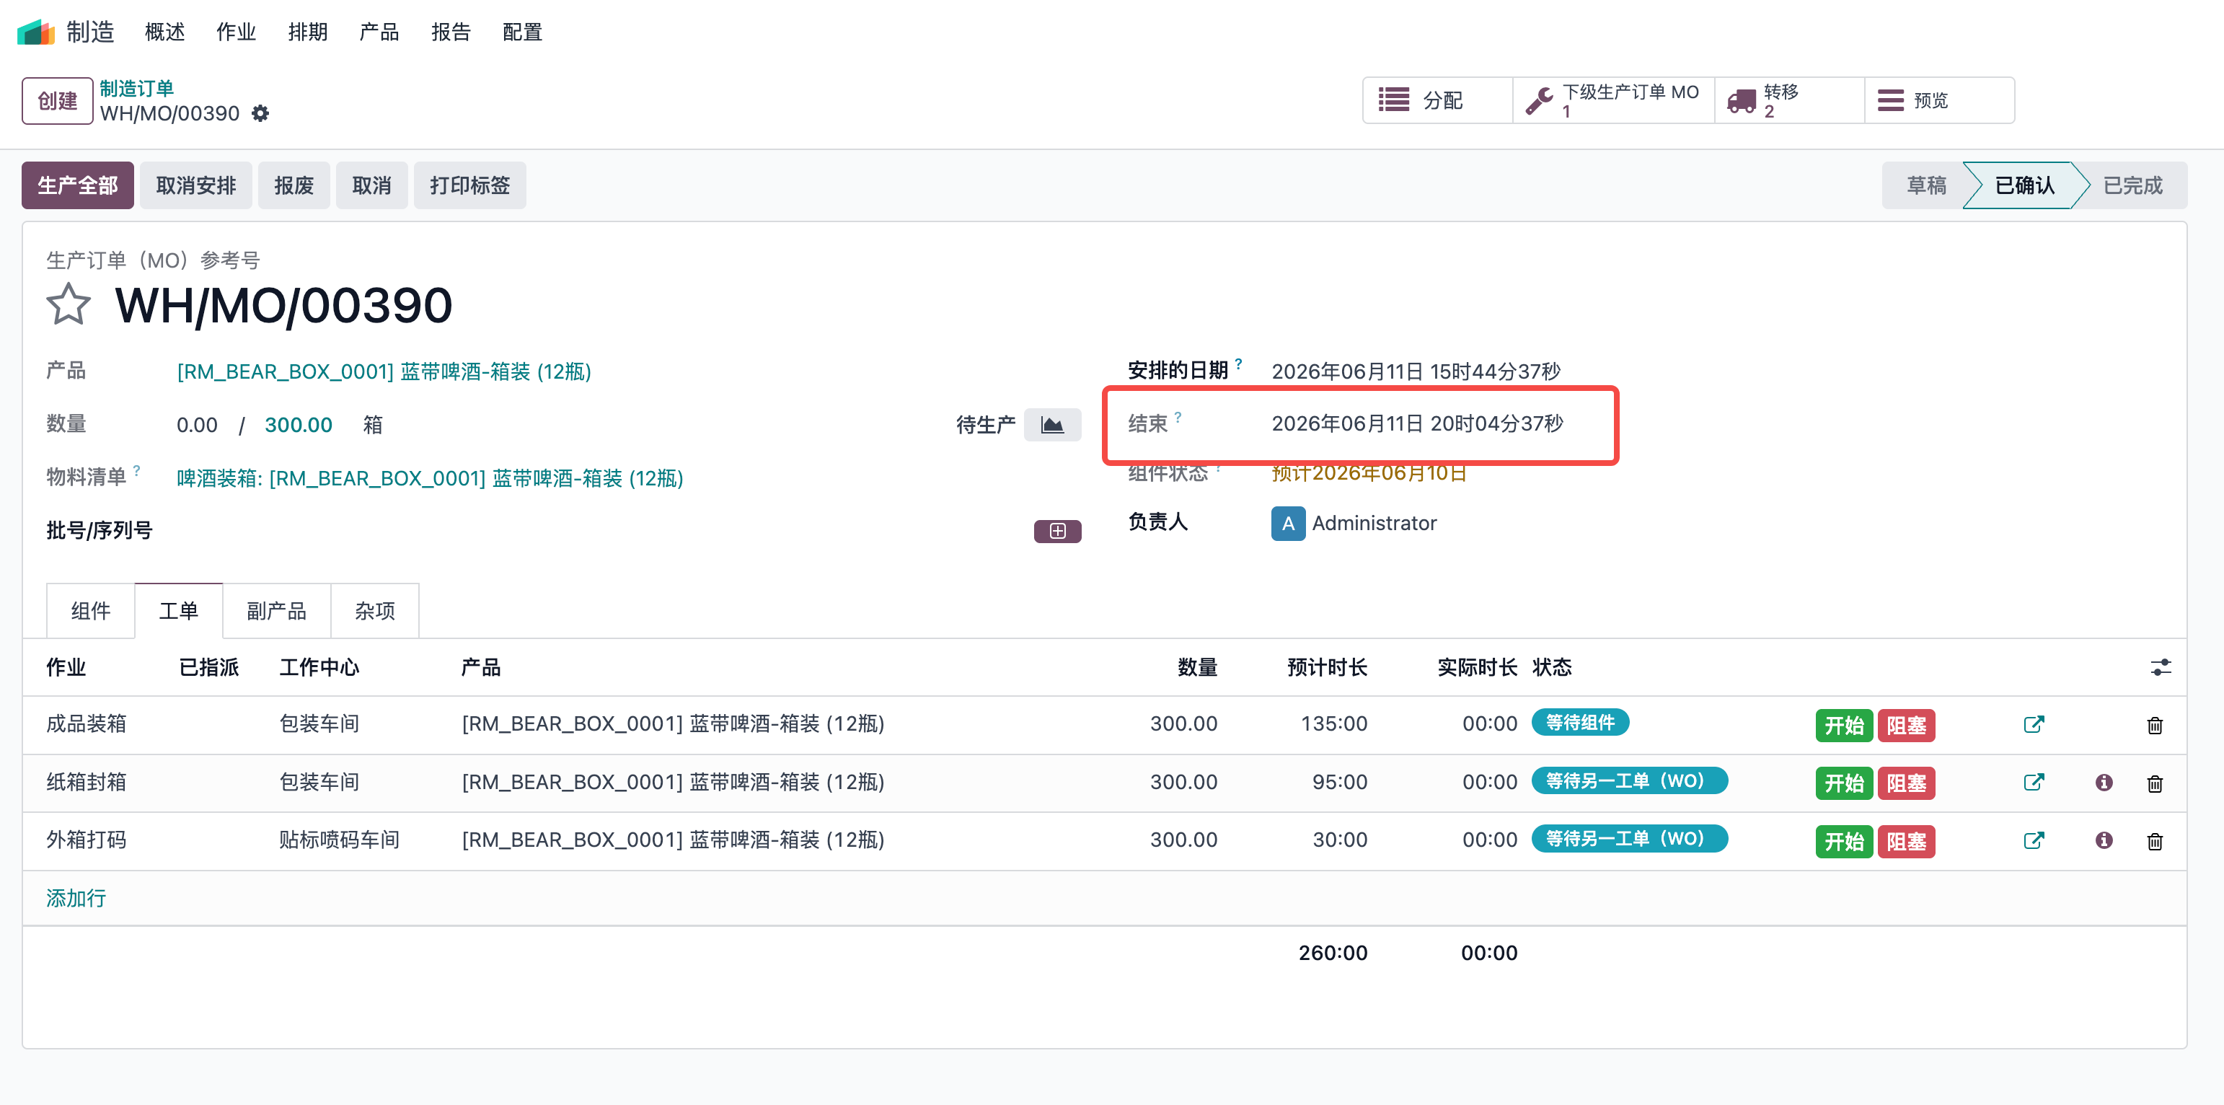Open product link 蓝带啤酒-箱装 (12瓶) in 产品 field

coord(384,372)
